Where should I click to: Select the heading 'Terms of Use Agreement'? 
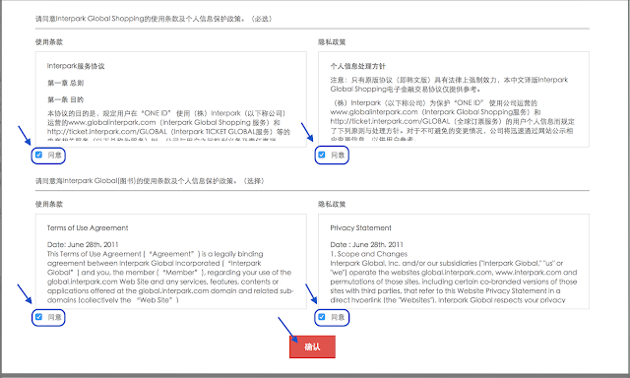click(88, 227)
